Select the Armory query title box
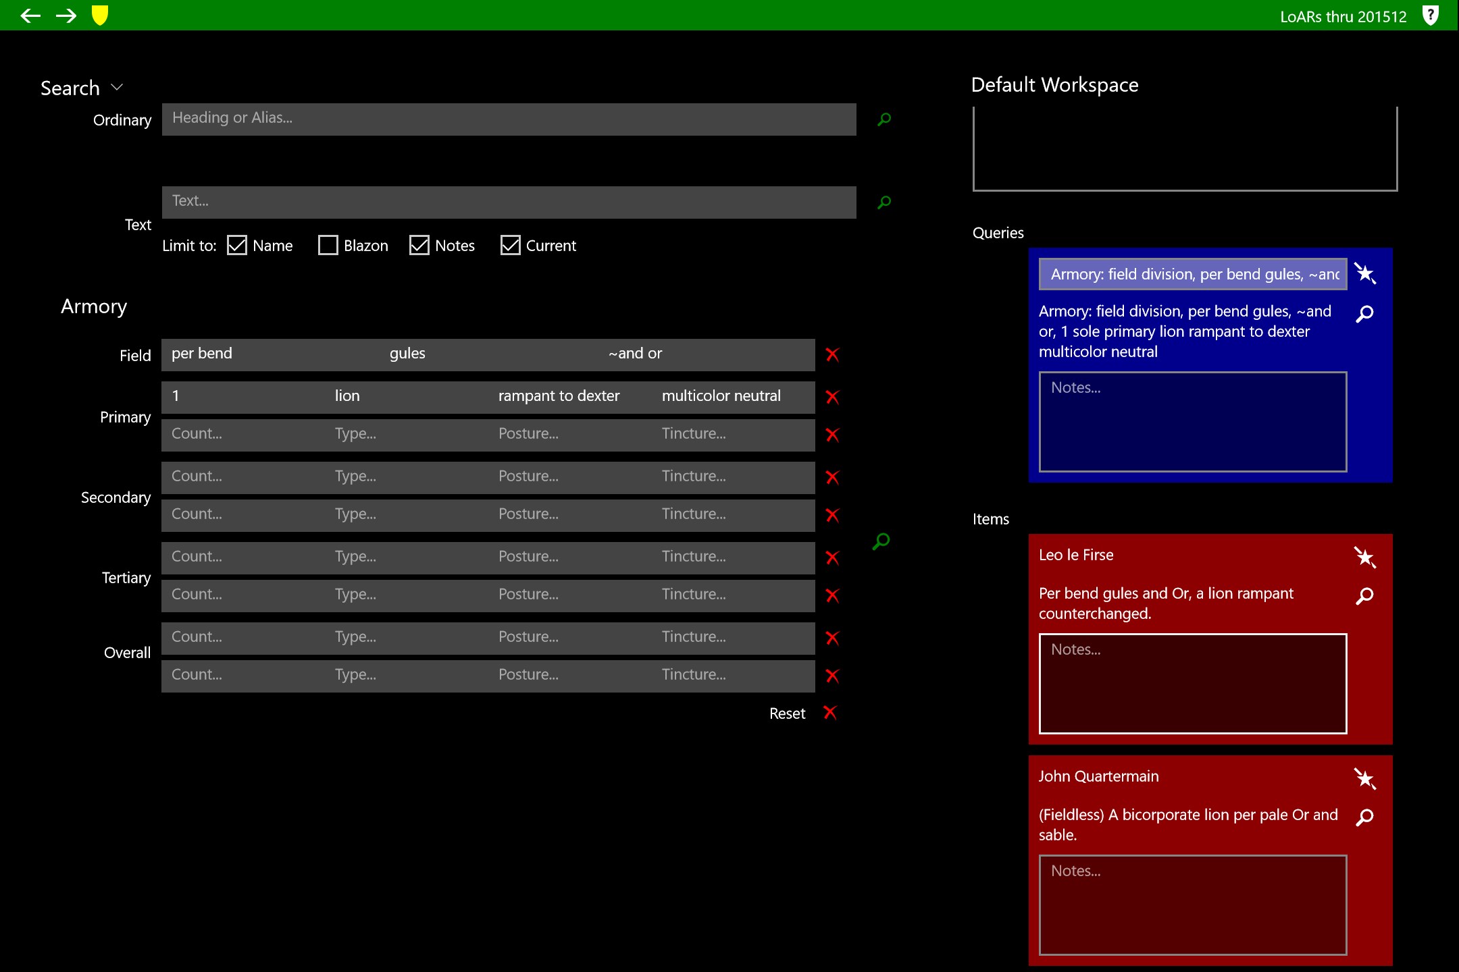1459x972 pixels. (x=1192, y=274)
